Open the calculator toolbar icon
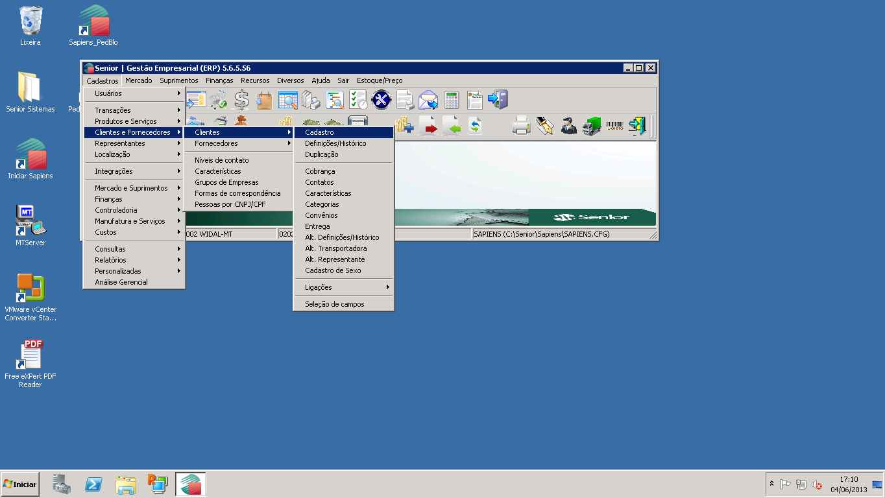885x498 pixels. [x=452, y=100]
